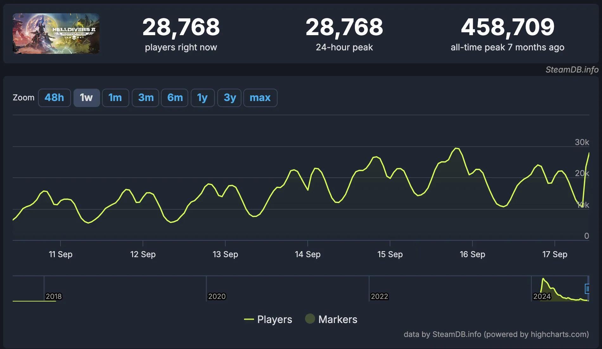Click the 13 Sep axis label
Viewport: 602px width, 349px height.
(x=225, y=254)
